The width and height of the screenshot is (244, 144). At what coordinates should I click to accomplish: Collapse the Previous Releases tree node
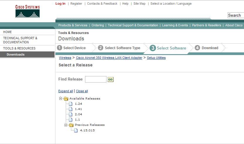tap(66, 125)
